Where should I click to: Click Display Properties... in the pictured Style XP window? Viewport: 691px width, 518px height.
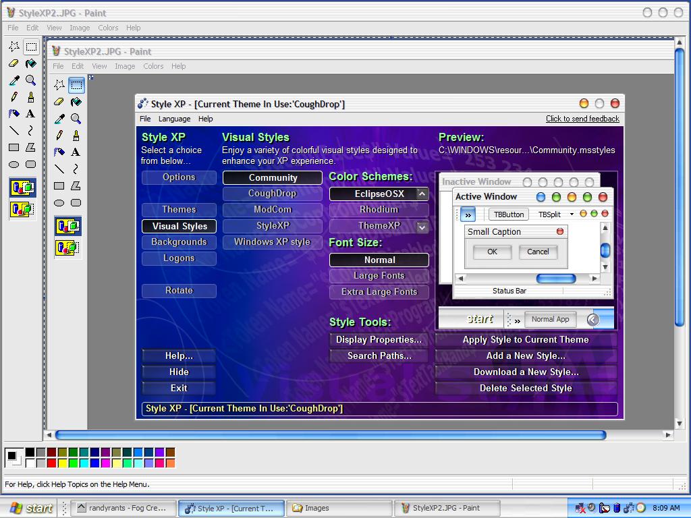[x=379, y=340]
